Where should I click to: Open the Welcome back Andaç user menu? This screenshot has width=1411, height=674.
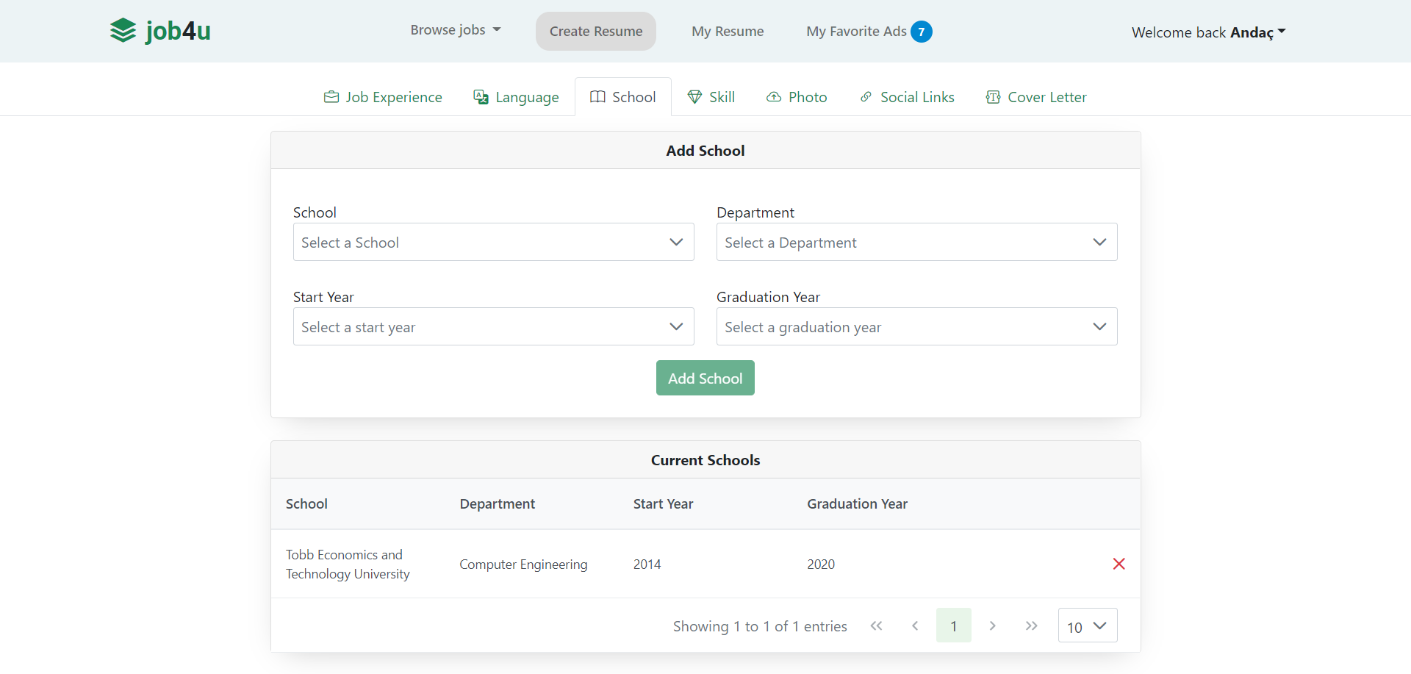point(1208,32)
